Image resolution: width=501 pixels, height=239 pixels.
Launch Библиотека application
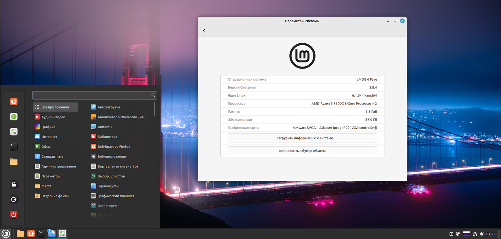(x=119, y=137)
